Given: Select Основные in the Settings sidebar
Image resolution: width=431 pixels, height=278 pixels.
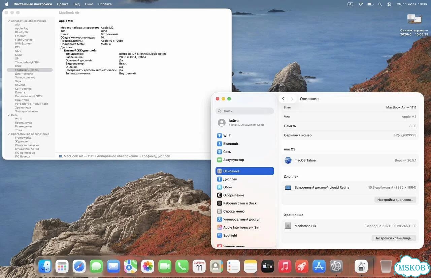Looking at the screenshot, I should (x=245, y=171).
